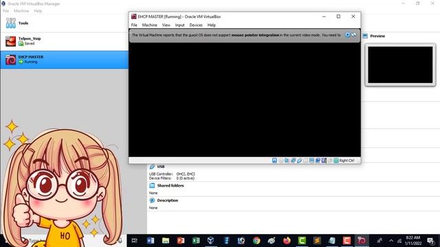440x247 pixels.
Task: Open the clock showing 8:22 AM
Action: (x=413, y=241)
